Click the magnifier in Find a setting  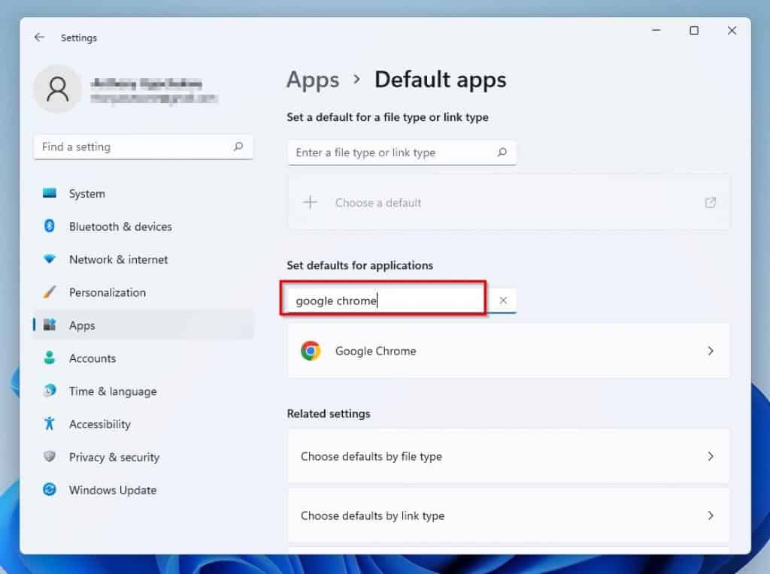pos(238,147)
